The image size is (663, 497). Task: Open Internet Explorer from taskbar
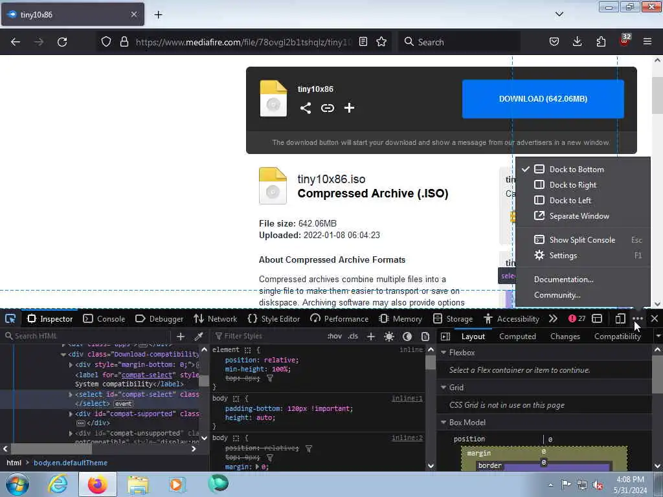click(x=57, y=484)
